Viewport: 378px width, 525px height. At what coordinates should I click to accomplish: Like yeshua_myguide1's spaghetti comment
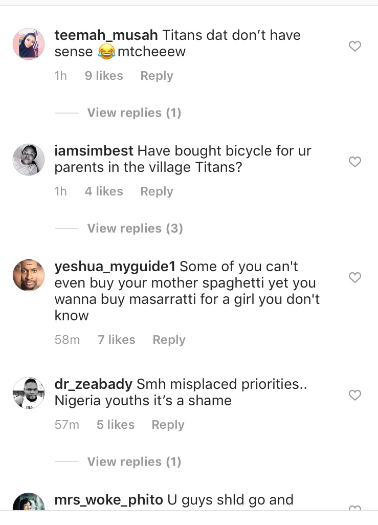(x=354, y=278)
